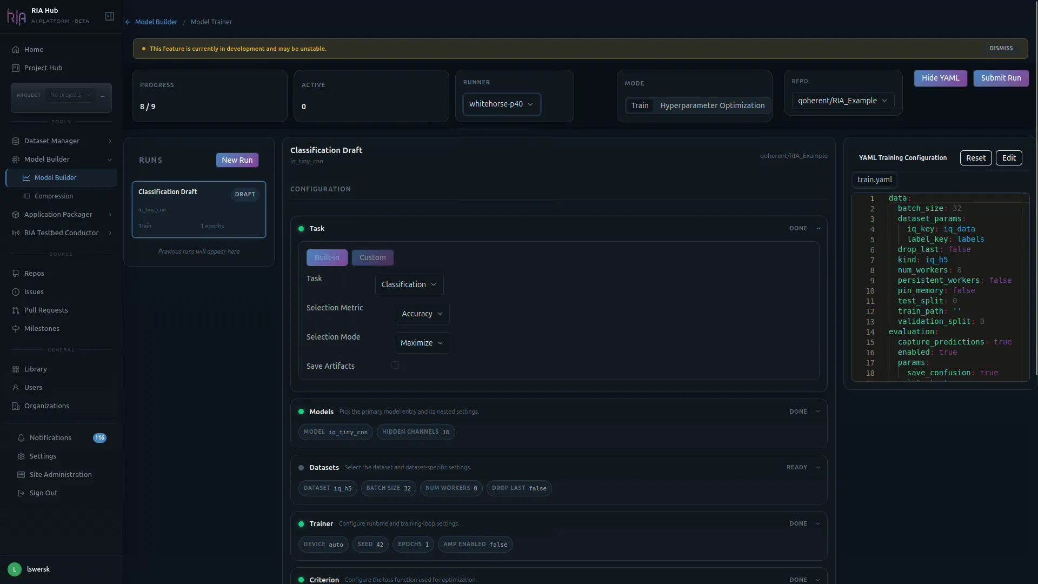1038x584 pixels.
Task: Click the Submit Run button
Action: 1001,78
